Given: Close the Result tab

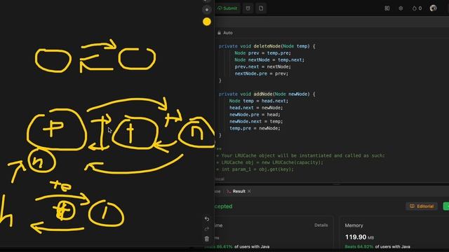Looking at the screenshot, I should [x=249, y=191].
